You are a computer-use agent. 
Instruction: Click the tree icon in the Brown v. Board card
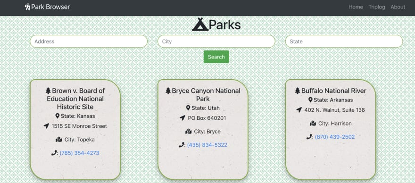pyautogui.click(x=48, y=91)
